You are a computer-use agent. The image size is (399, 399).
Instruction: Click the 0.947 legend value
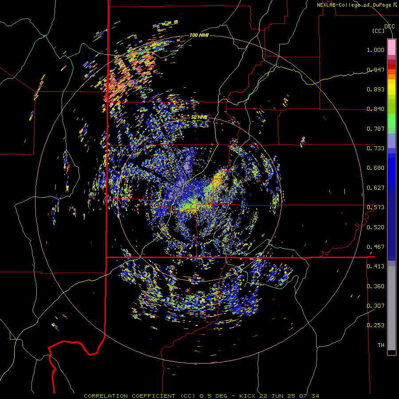[x=376, y=70]
